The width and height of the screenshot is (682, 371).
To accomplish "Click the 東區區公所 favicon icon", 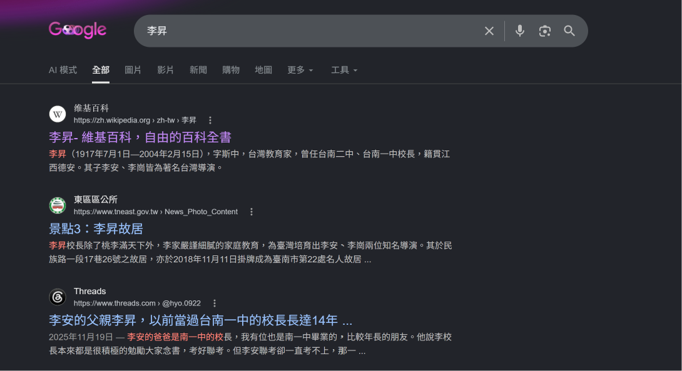I will coord(58,205).
